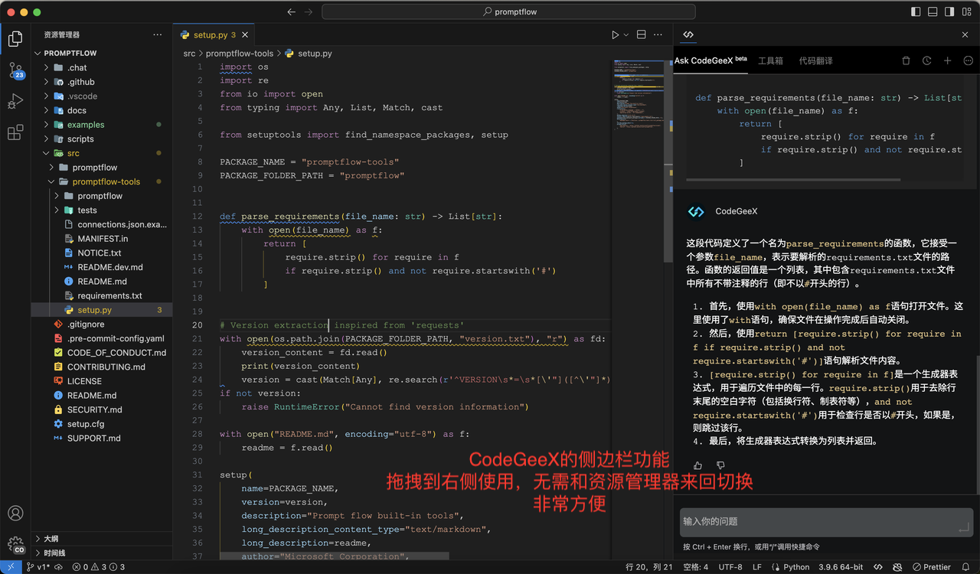Open the Extensions view
The width and height of the screenshot is (980, 574).
coord(15,132)
